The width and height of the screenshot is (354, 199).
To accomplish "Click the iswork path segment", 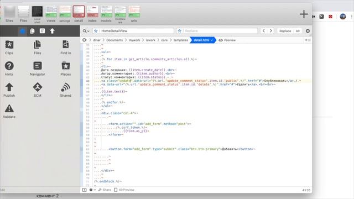I will (x=150, y=40).
